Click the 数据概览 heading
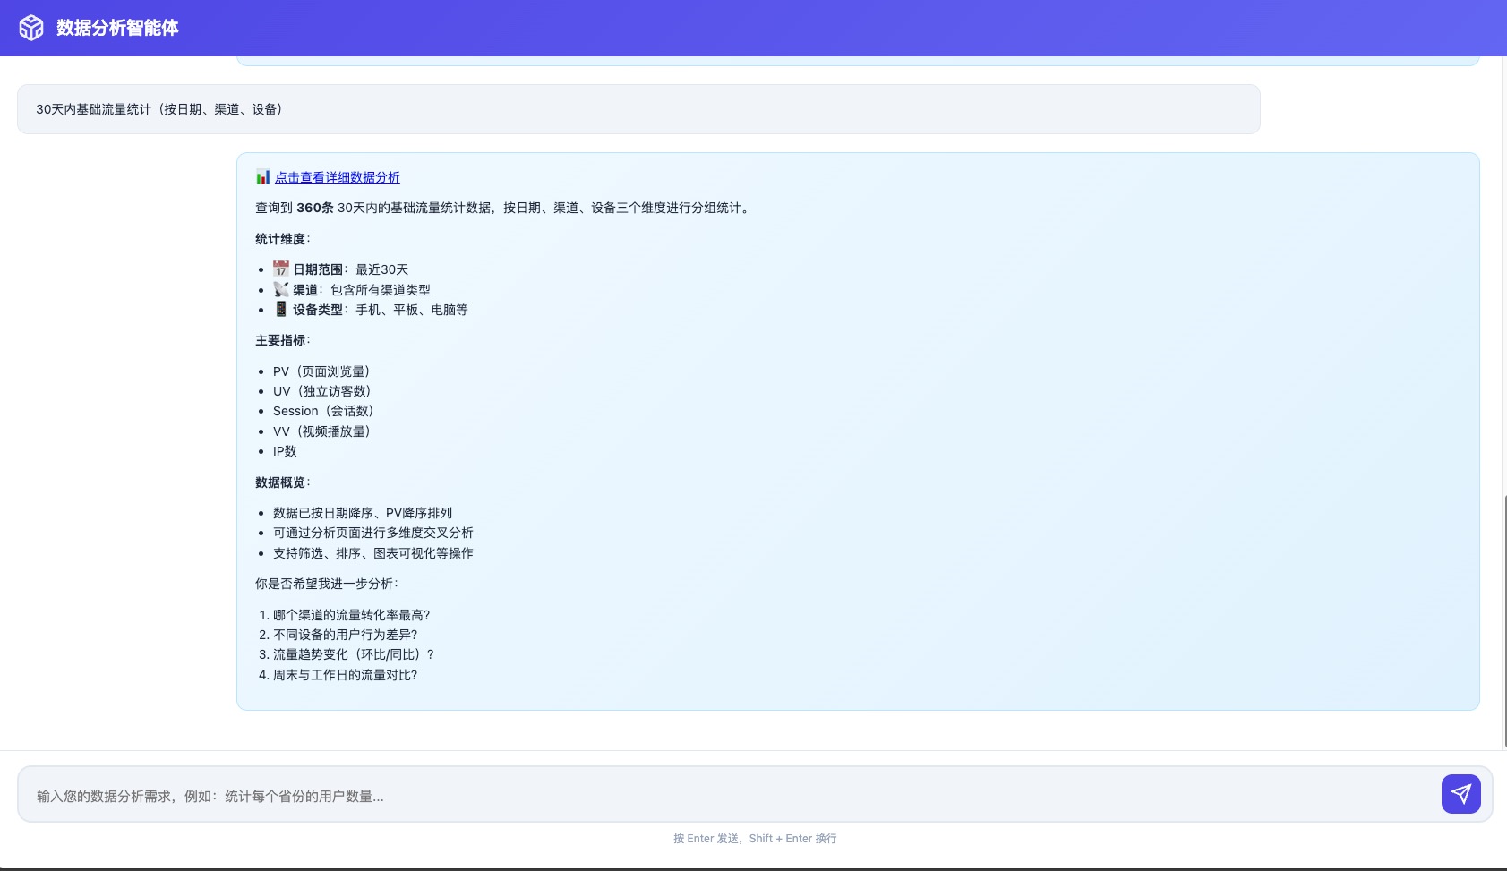1507x871 pixels. (282, 482)
